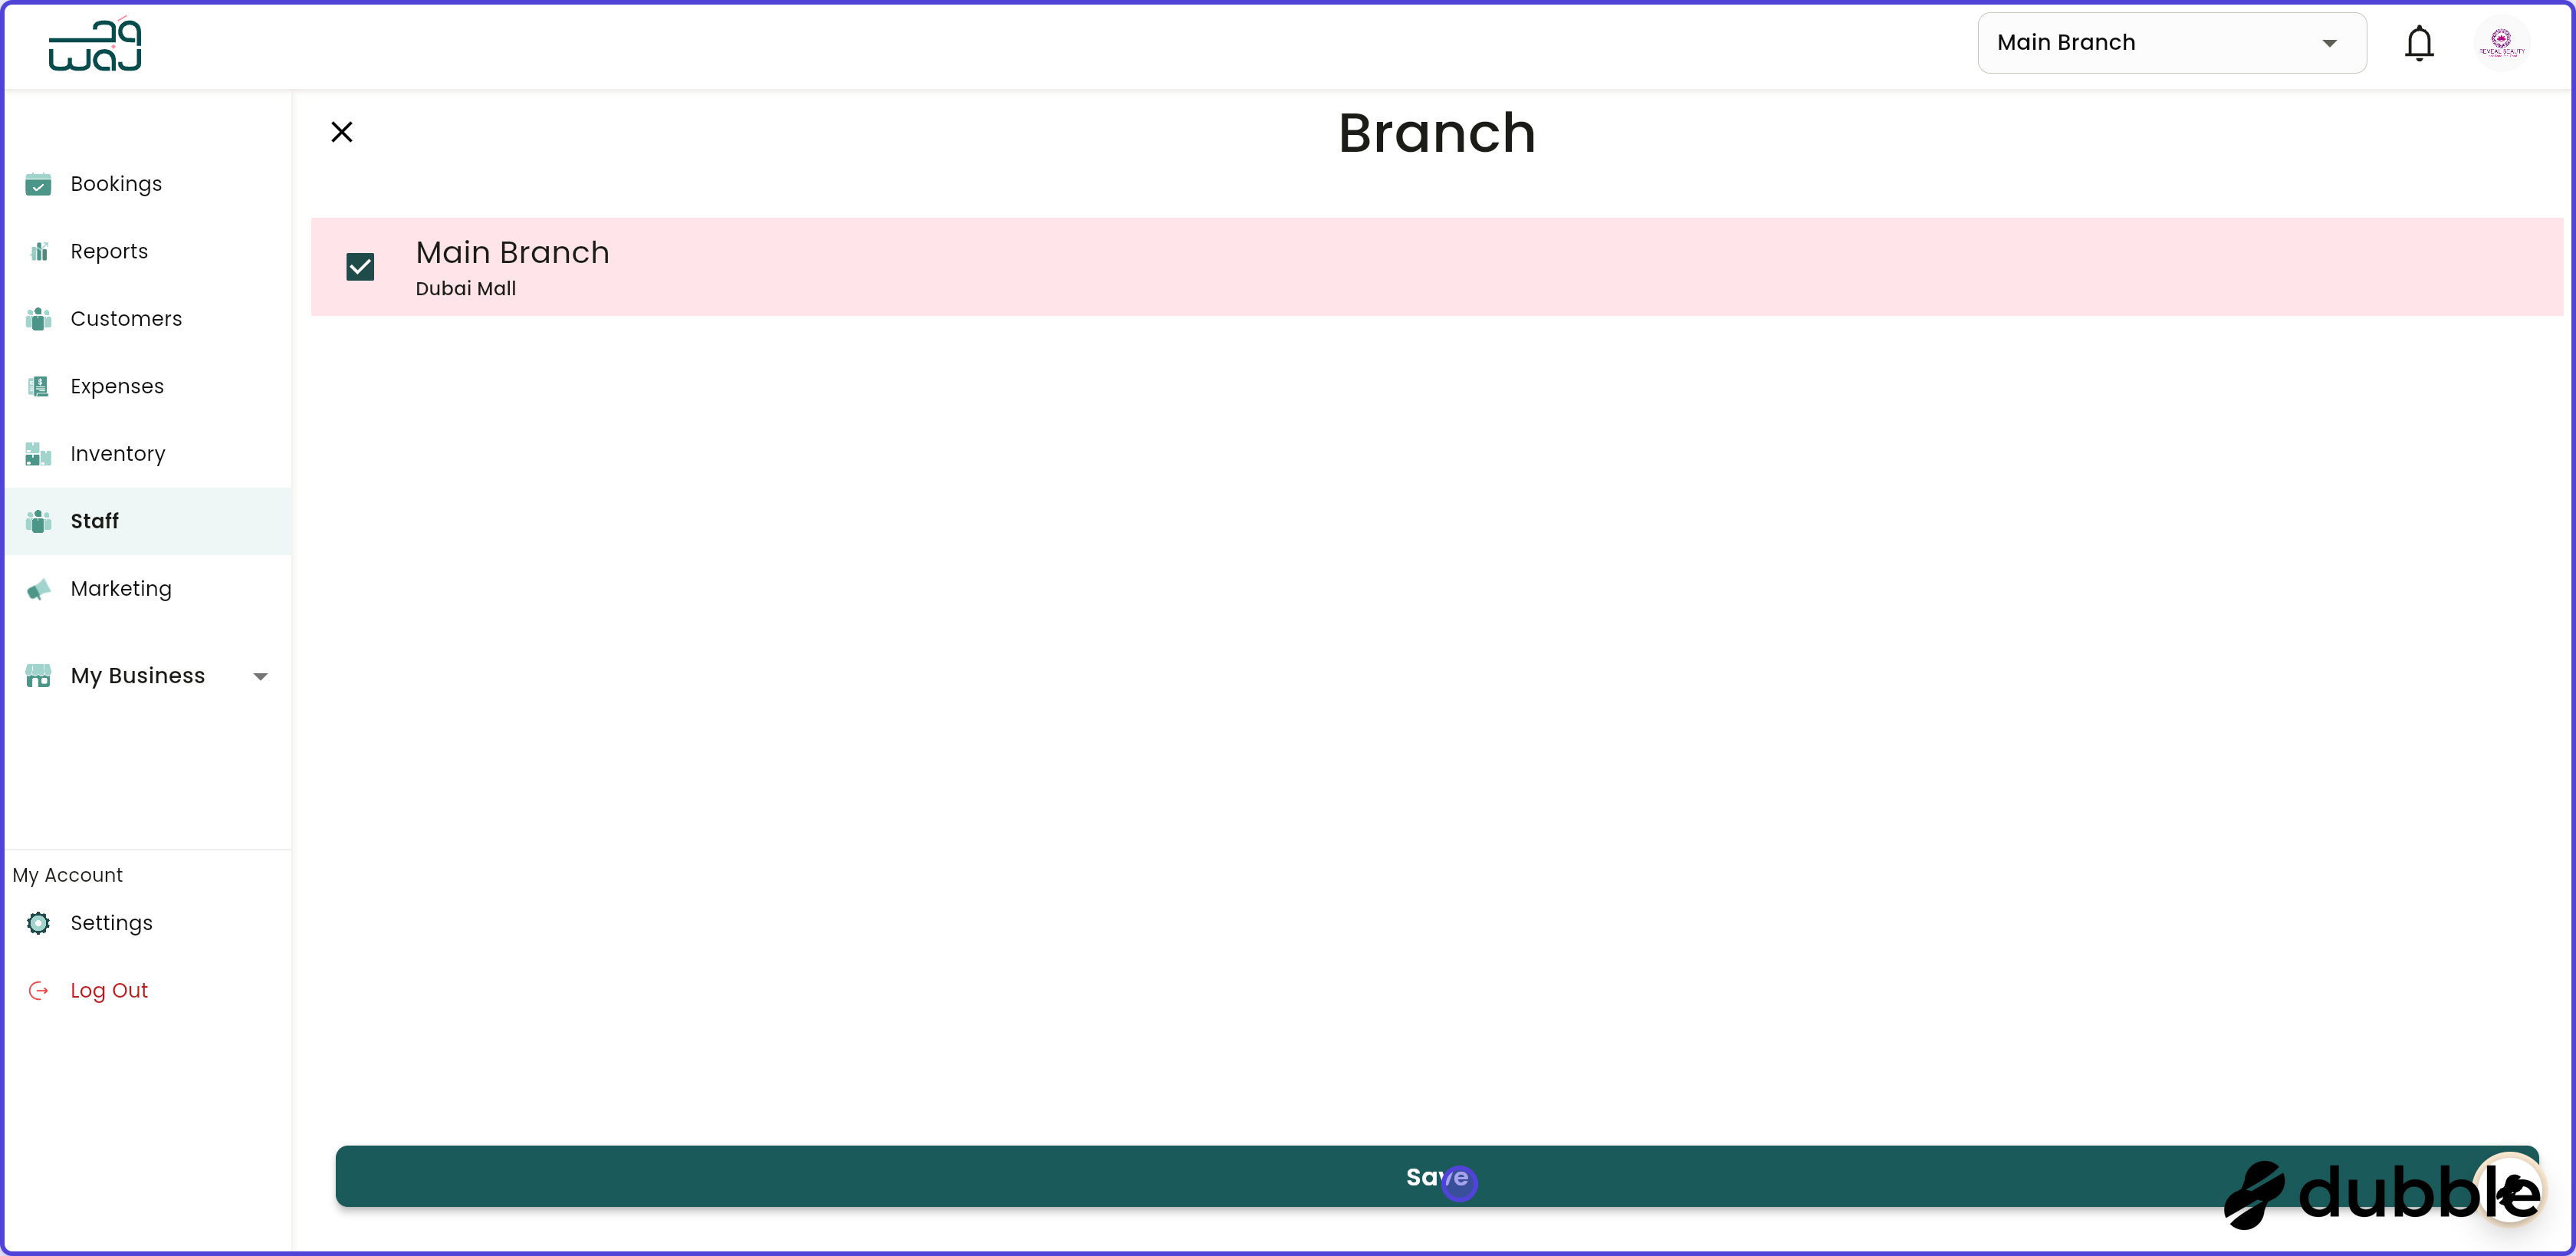Click the Marketing megaphone icon

pyautogui.click(x=38, y=589)
